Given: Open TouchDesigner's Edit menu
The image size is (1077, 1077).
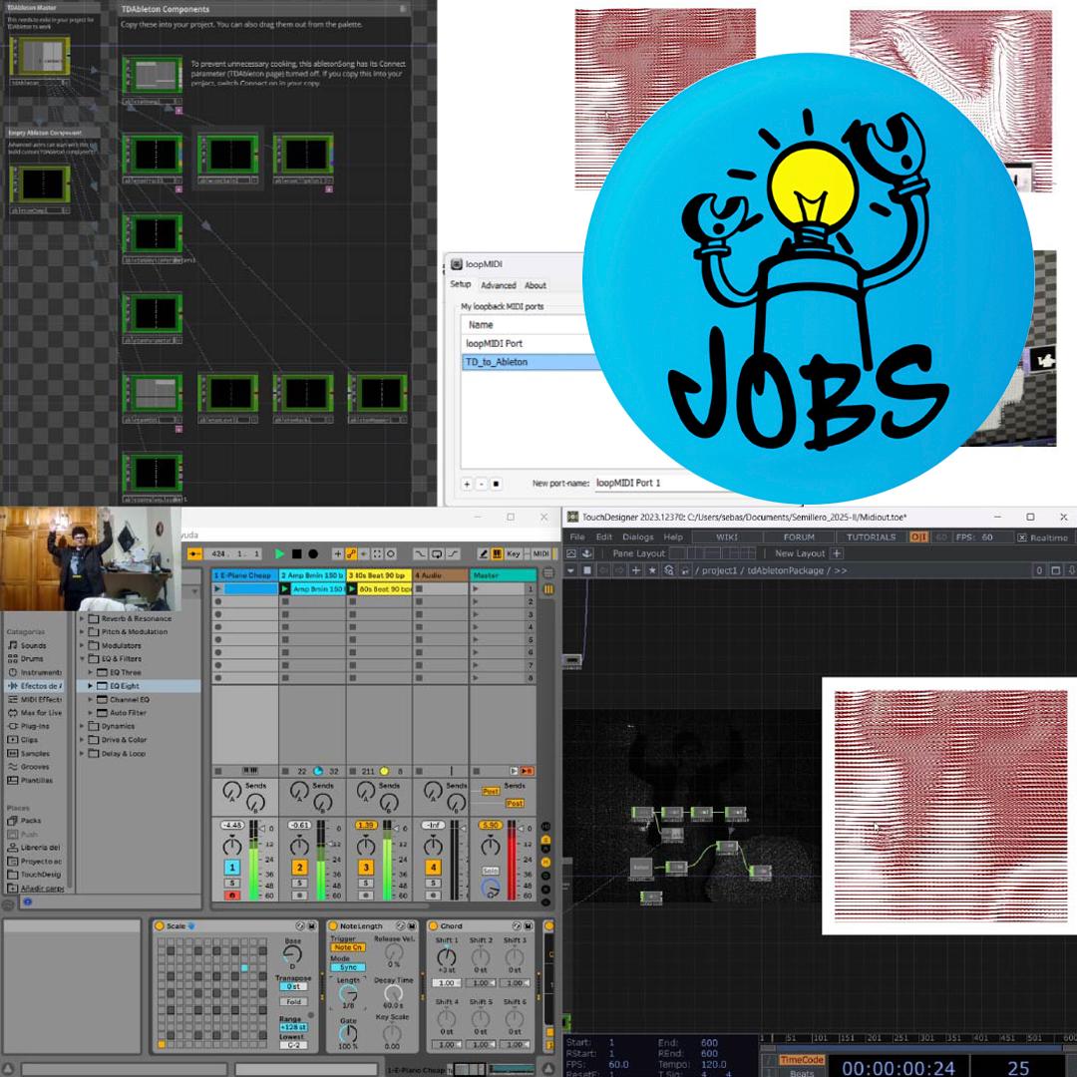Looking at the screenshot, I should click(x=603, y=538).
